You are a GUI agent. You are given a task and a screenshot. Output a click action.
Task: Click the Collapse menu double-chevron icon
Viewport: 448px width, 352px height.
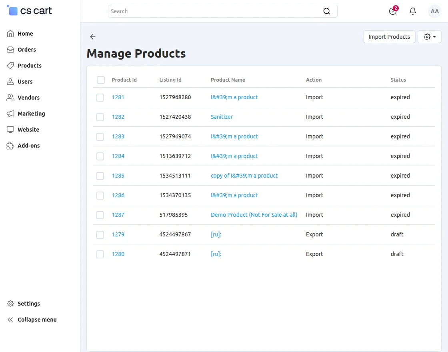point(10,320)
